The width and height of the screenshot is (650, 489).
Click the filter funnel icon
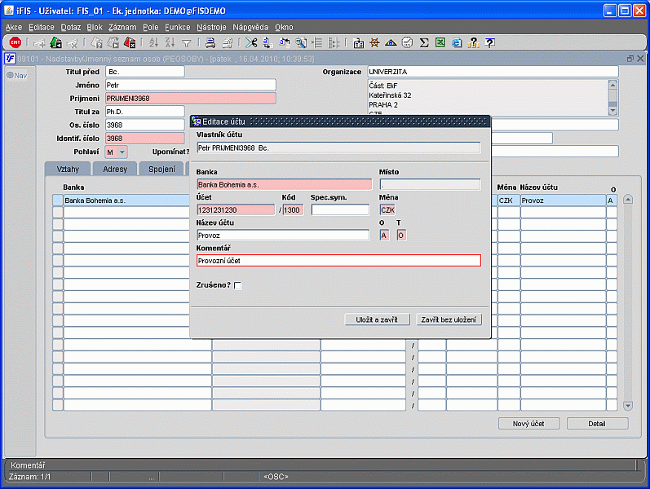coord(187,43)
